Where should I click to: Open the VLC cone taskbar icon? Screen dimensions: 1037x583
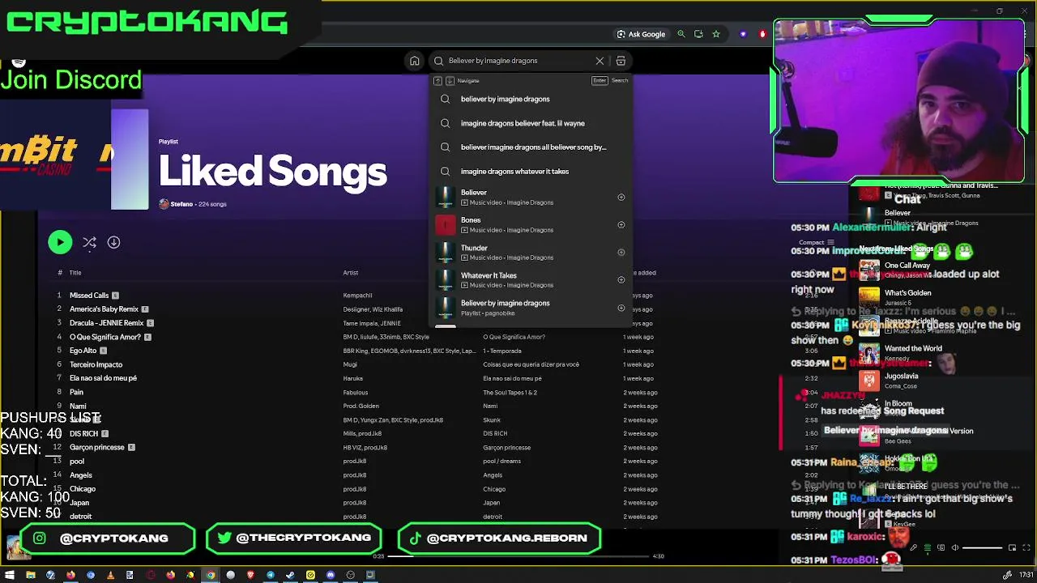tap(110, 575)
